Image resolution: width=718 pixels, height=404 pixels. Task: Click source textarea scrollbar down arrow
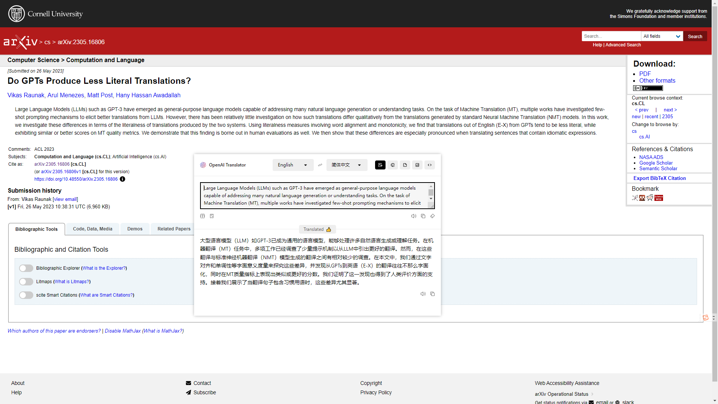click(431, 199)
